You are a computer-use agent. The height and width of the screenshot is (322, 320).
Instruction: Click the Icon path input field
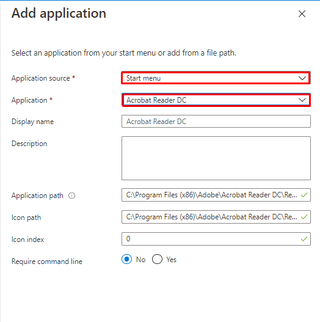216,217
